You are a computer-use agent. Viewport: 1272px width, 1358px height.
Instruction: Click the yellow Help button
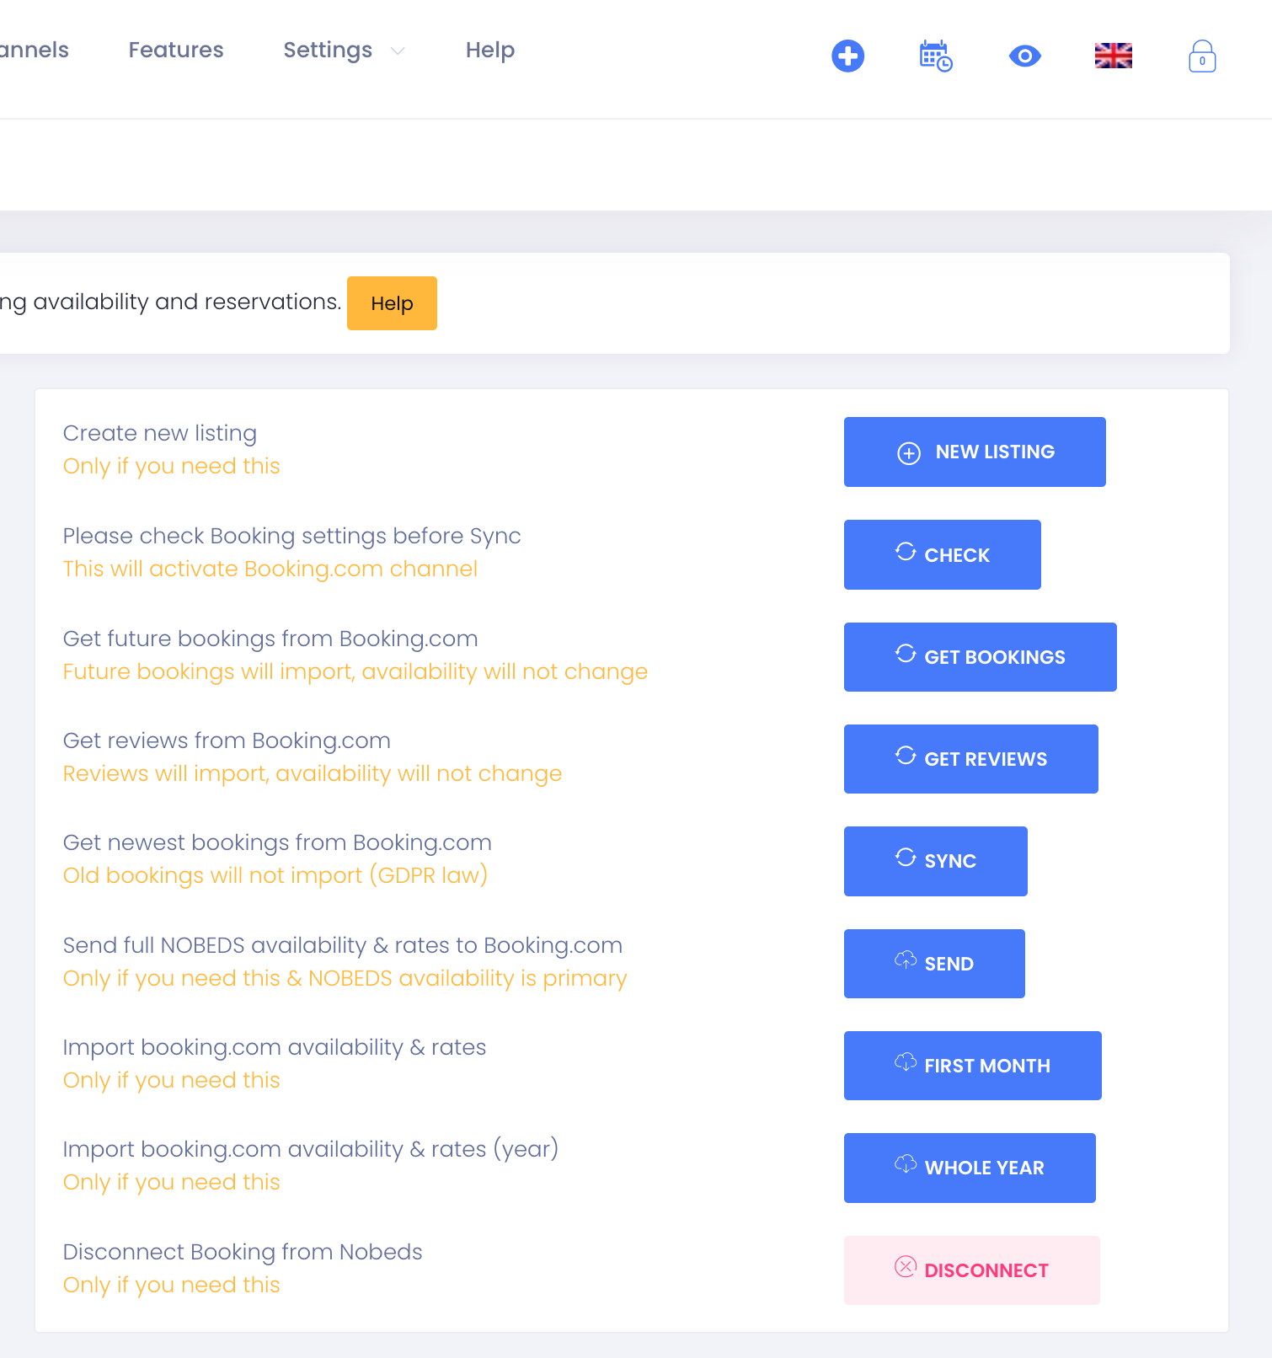pyautogui.click(x=392, y=303)
